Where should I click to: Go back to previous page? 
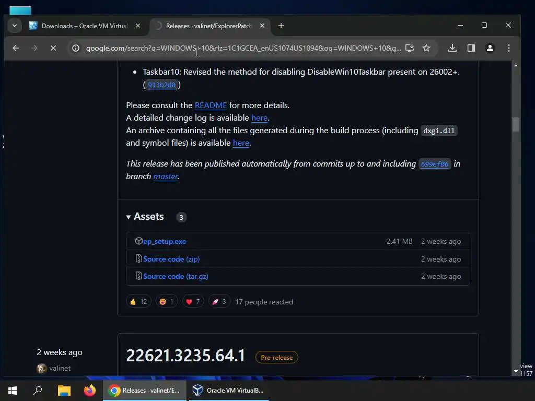16,48
